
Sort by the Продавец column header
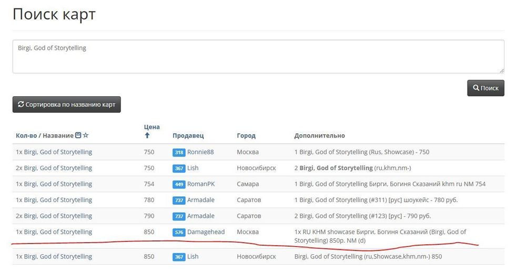pyautogui.click(x=188, y=136)
